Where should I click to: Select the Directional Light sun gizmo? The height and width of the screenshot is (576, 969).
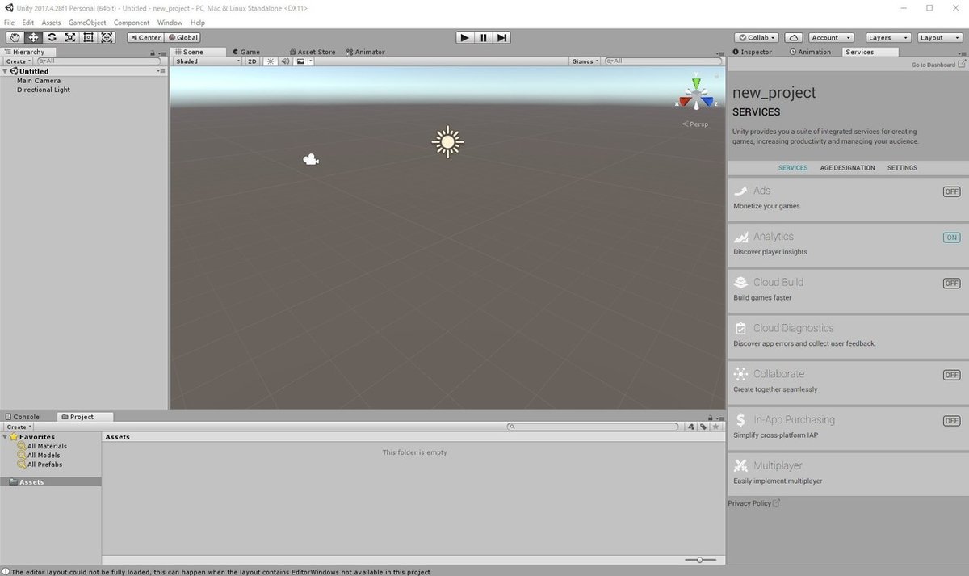pos(447,141)
